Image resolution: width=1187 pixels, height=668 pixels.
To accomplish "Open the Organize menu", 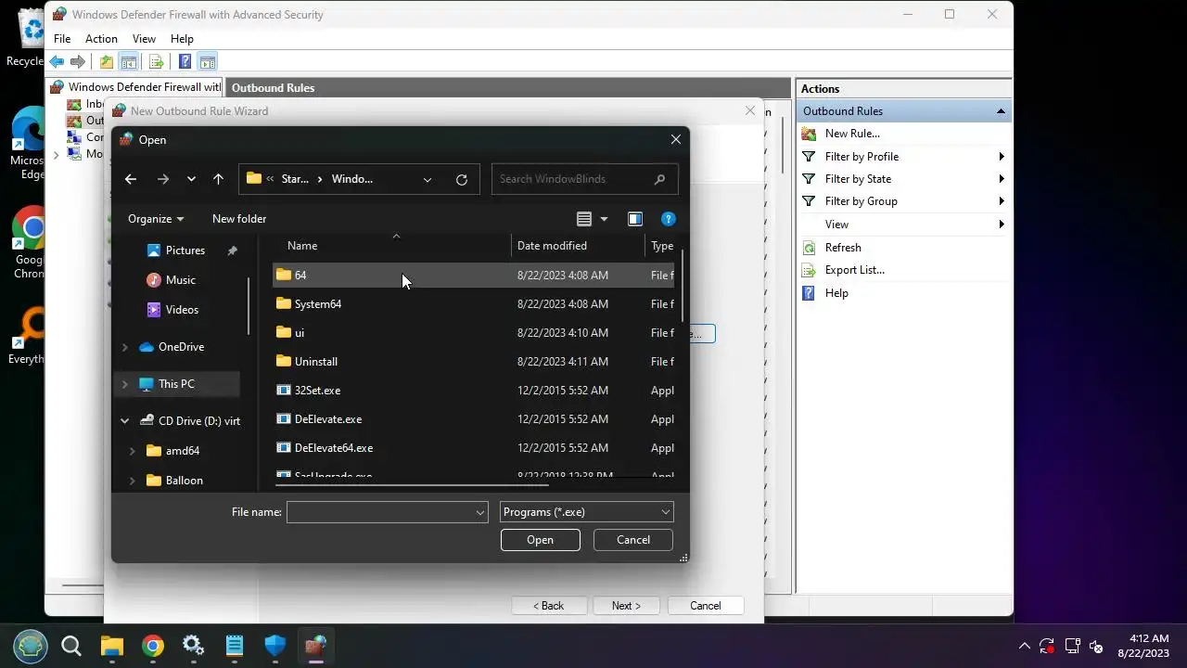I will [156, 219].
